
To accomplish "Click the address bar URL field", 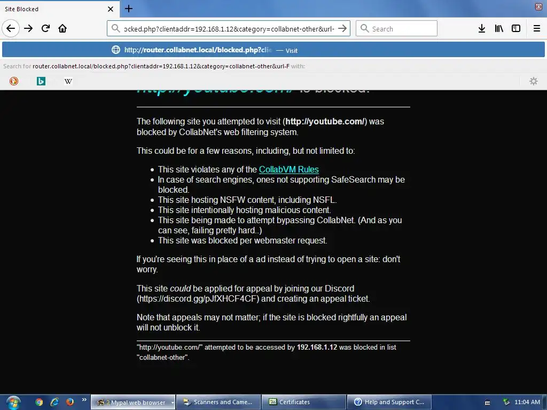I will coord(229,29).
